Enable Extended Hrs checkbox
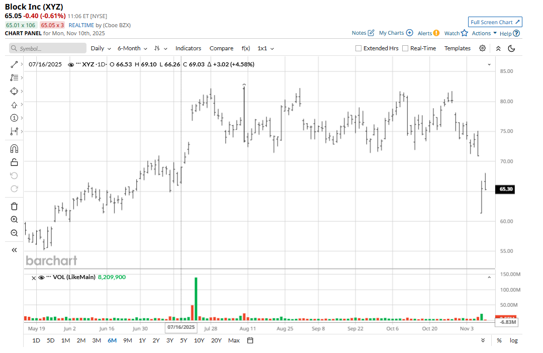Image resolution: width=543 pixels, height=353 pixels. click(x=358, y=48)
